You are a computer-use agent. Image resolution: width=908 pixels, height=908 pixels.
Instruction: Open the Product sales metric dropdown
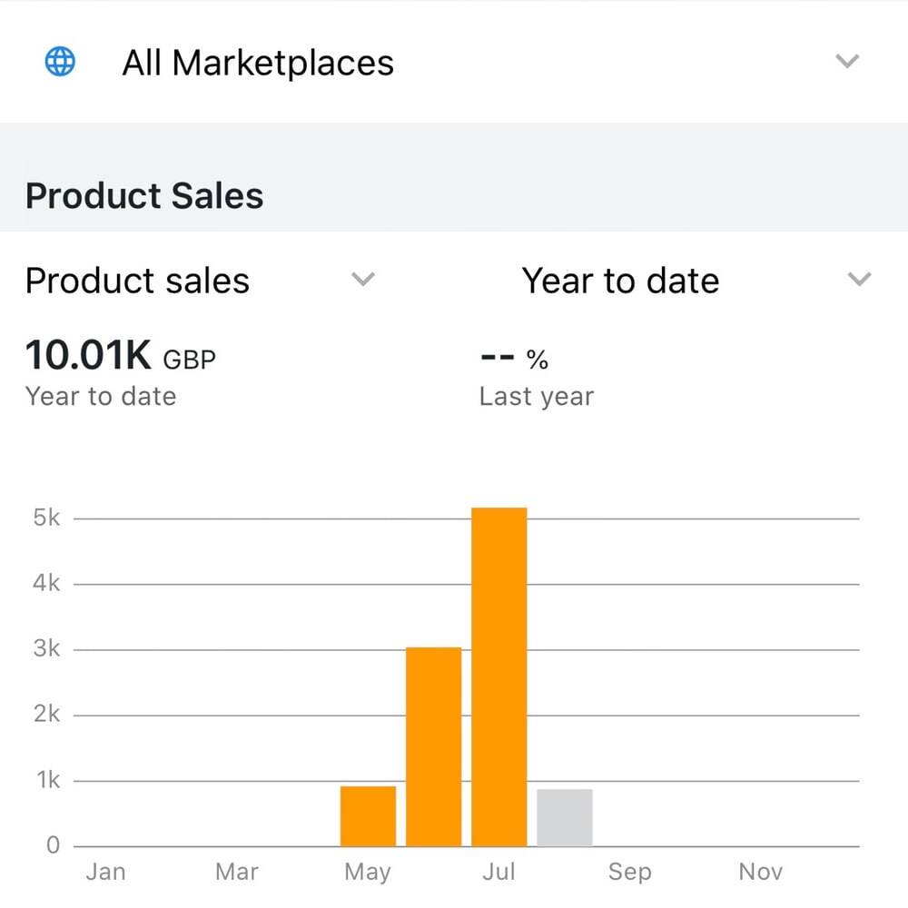tap(201, 281)
